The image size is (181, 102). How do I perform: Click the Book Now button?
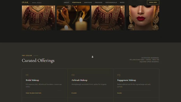153,2
